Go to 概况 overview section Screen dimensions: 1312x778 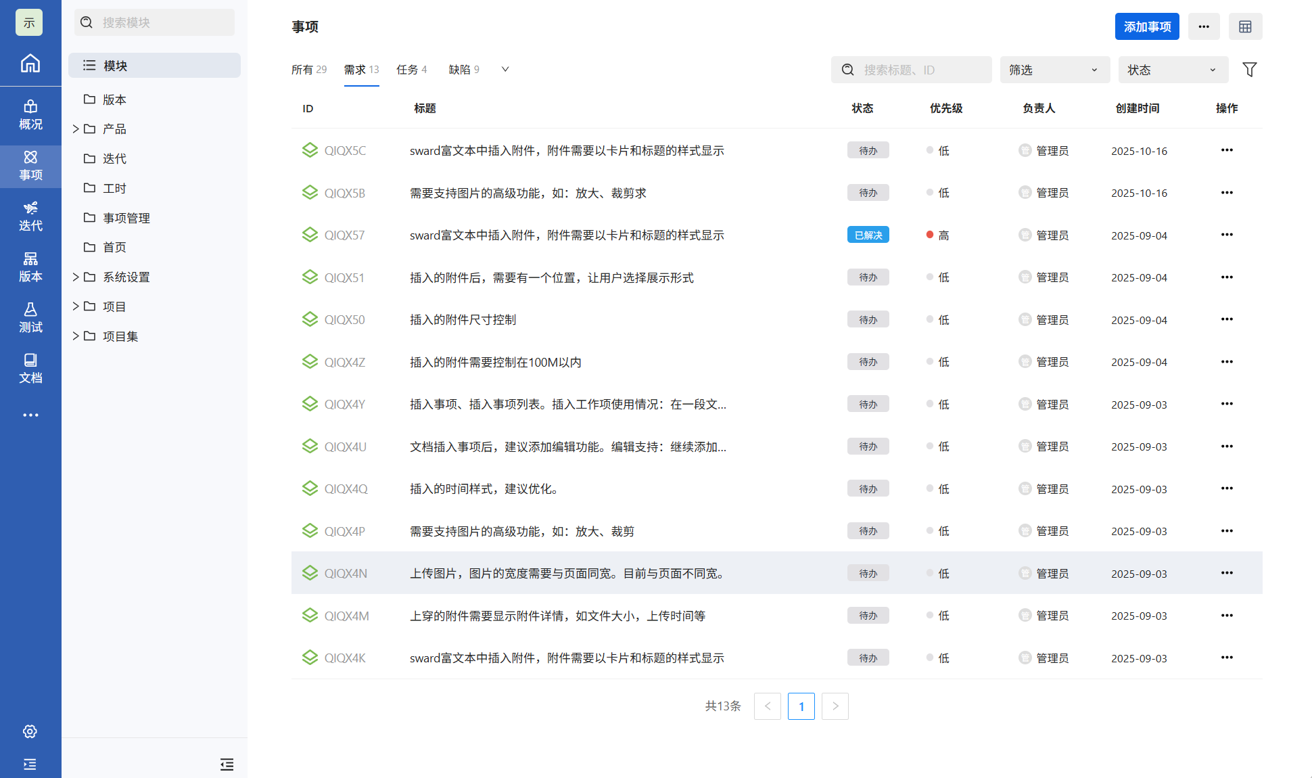pyautogui.click(x=30, y=115)
